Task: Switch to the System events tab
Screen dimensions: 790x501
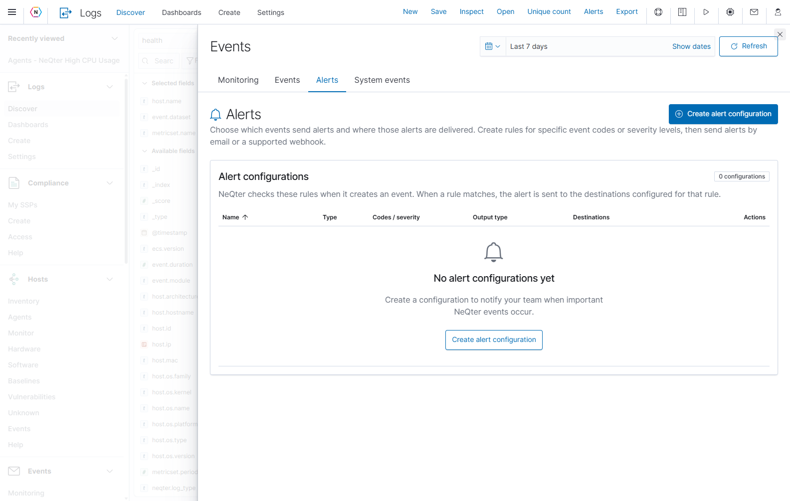Action: pyautogui.click(x=382, y=80)
